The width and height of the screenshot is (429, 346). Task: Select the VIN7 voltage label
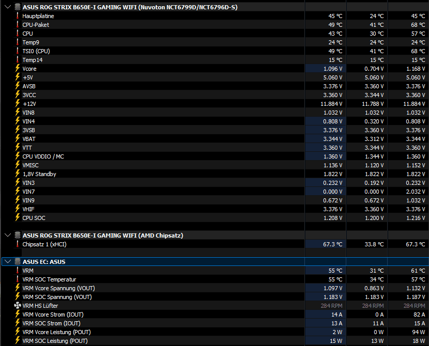pos(28,192)
